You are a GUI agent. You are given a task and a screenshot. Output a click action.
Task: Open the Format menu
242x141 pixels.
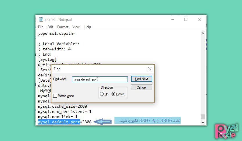[63, 27]
